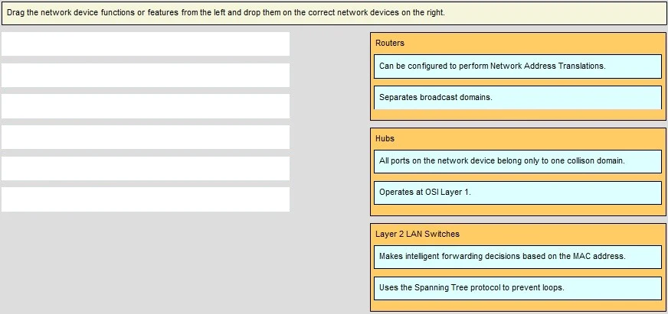Image resolution: width=668 pixels, height=314 pixels.
Task: Click the 'Routers' heading text
Action: point(390,44)
